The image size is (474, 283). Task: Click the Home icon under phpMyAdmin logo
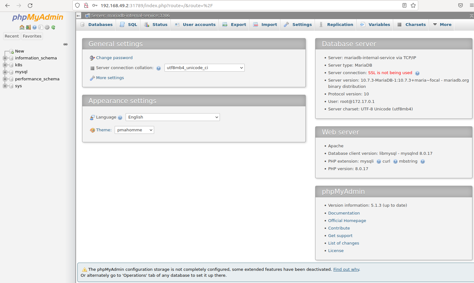pyautogui.click(x=22, y=27)
